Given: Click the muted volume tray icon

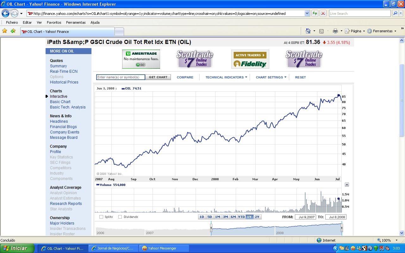Looking at the screenshot, I should point(387,248).
